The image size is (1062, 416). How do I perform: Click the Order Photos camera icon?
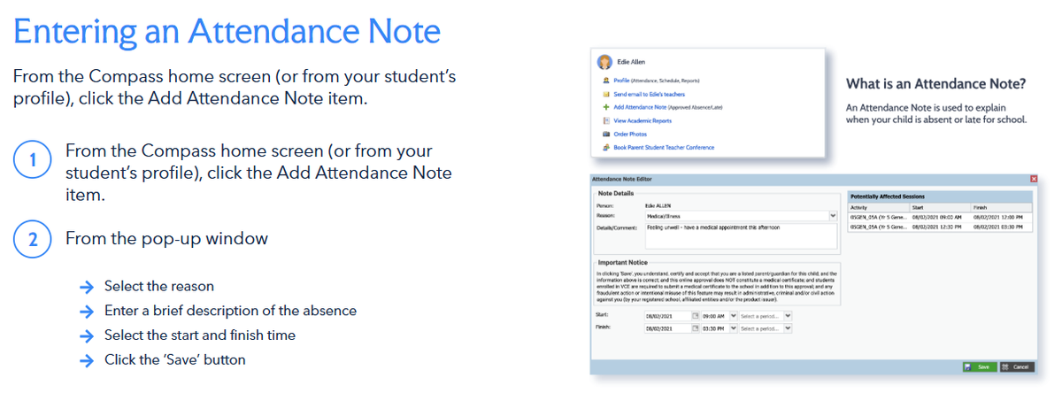pyautogui.click(x=605, y=134)
